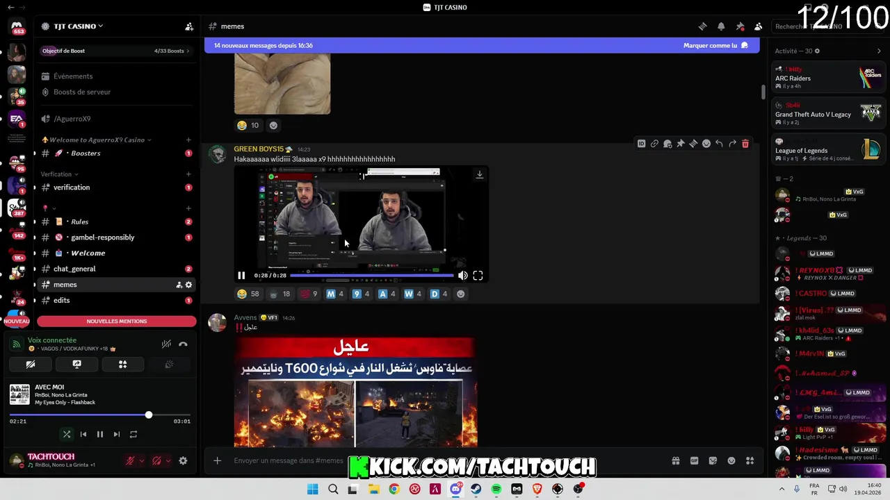Viewport: 890px width, 500px height.
Task: Create invite icon on memes channel
Action: click(x=179, y=285)
